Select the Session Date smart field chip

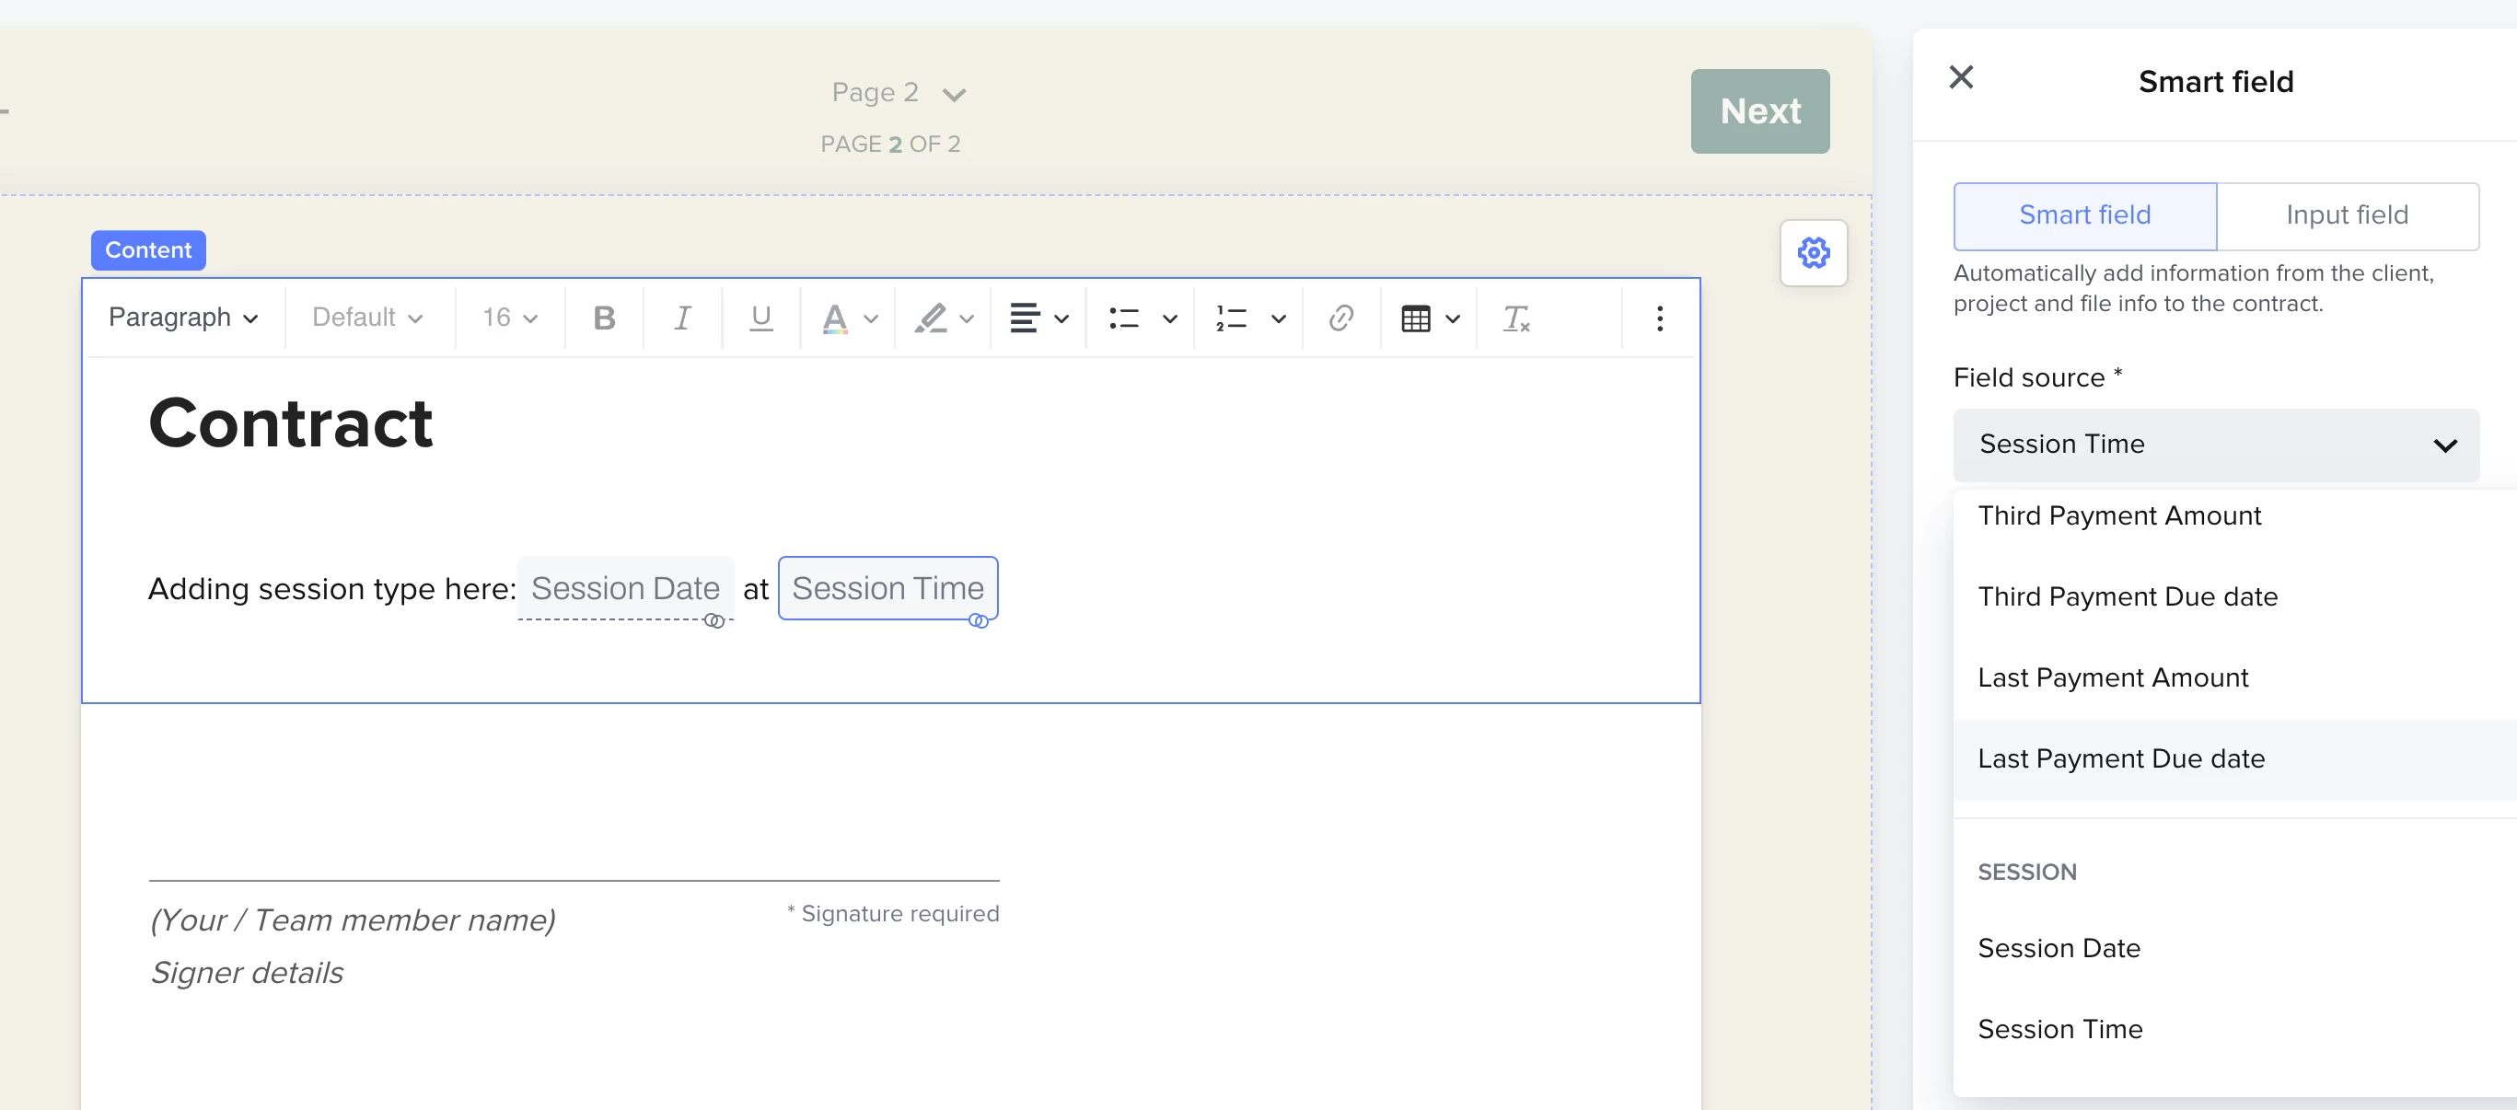(x=625, y=588)
